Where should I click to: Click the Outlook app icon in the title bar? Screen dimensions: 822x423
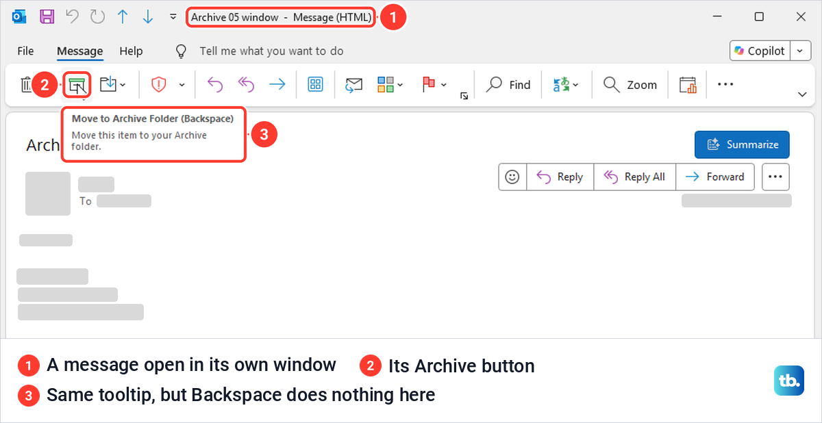pos(19,17)
